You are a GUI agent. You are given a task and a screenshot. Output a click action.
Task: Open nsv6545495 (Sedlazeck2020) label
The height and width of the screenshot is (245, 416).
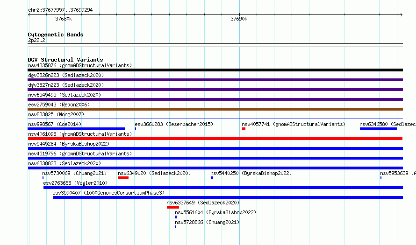pos(65,95)
